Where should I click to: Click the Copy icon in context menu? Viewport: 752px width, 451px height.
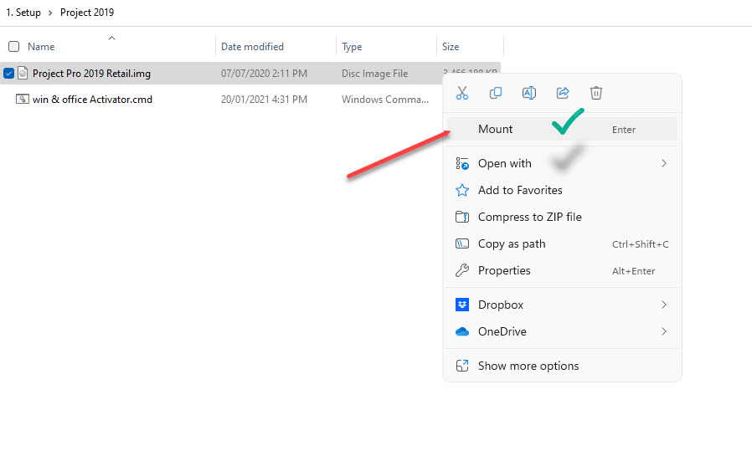point(496,93)
